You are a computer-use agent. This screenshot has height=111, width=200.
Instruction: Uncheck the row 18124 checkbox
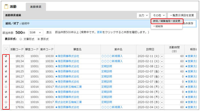pyautogui.click(x=6, y=92)
